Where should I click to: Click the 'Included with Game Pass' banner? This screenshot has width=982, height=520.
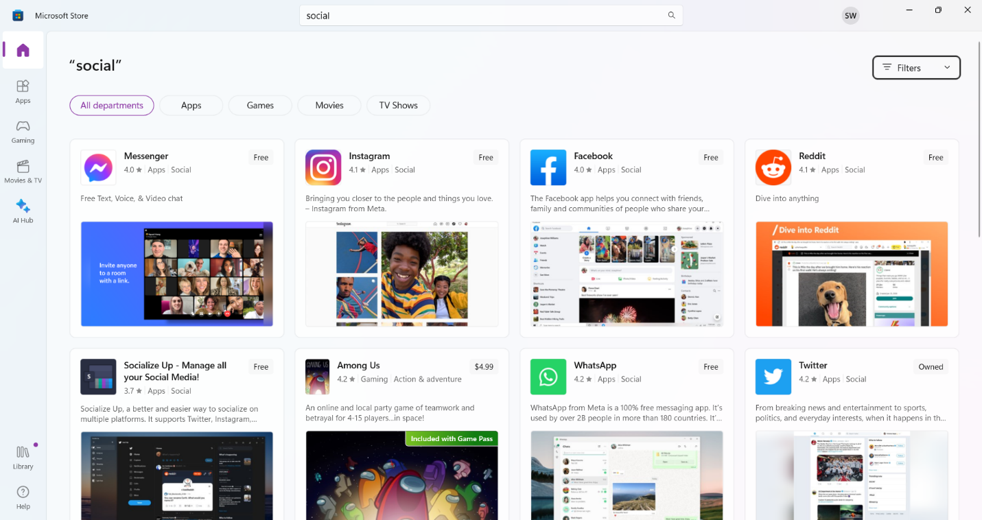[452, 438]
